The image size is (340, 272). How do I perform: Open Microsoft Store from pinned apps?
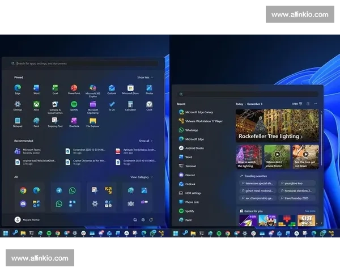point(130,89)
